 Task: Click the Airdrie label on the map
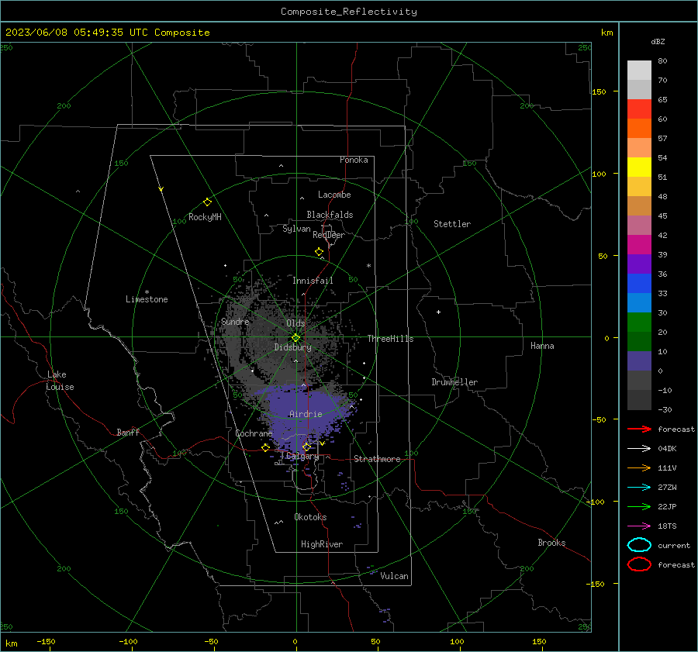point(306,414)
